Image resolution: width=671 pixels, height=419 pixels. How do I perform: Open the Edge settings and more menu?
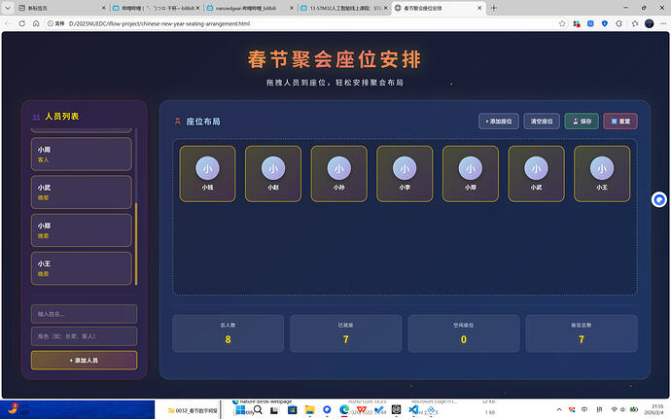tap(662, 23)
